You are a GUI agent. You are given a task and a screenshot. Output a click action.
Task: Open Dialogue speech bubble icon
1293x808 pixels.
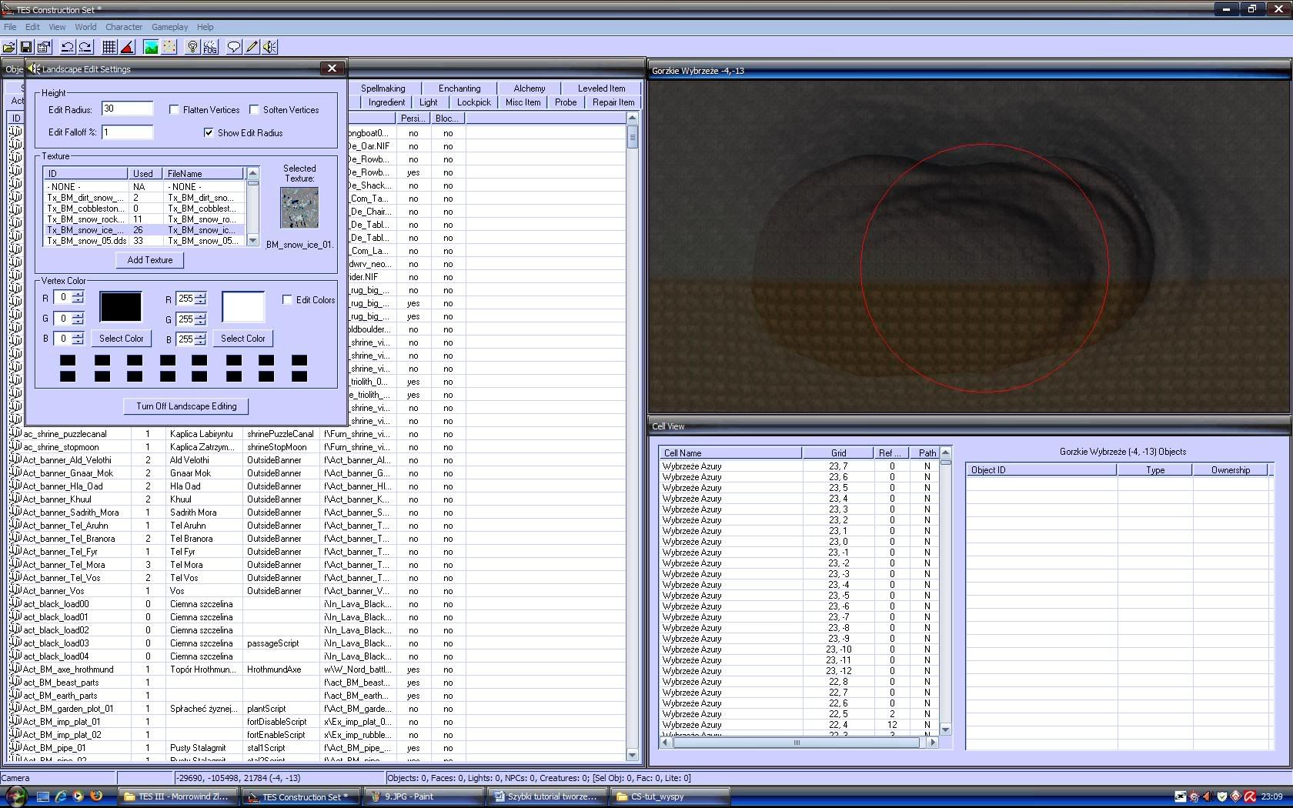point(234,47)
